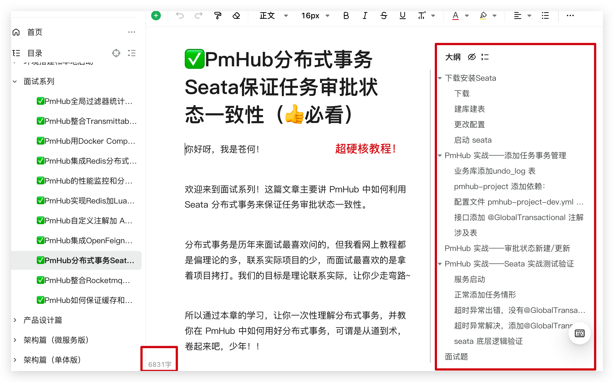Expand 架构篇（微服务版）section
Screen dimensions: 614x382
[15, 340]
